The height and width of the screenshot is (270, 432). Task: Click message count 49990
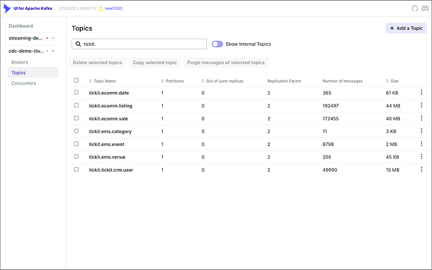pos(330,170)
